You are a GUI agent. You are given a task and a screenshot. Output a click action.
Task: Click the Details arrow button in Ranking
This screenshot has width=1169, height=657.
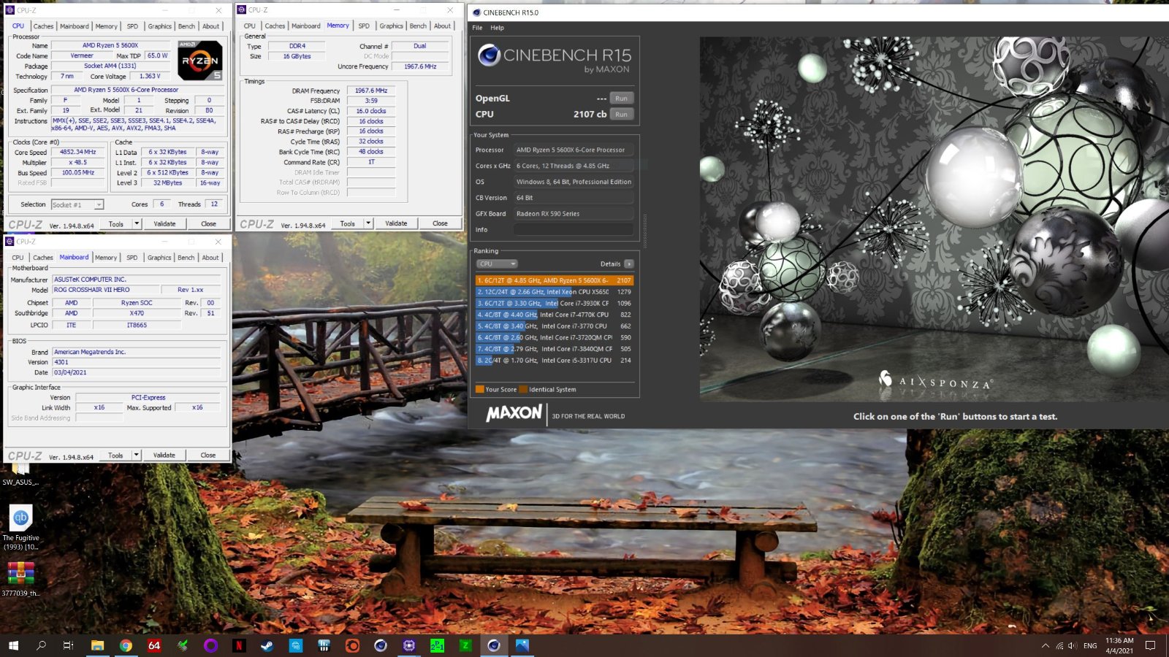pos(628,264)
